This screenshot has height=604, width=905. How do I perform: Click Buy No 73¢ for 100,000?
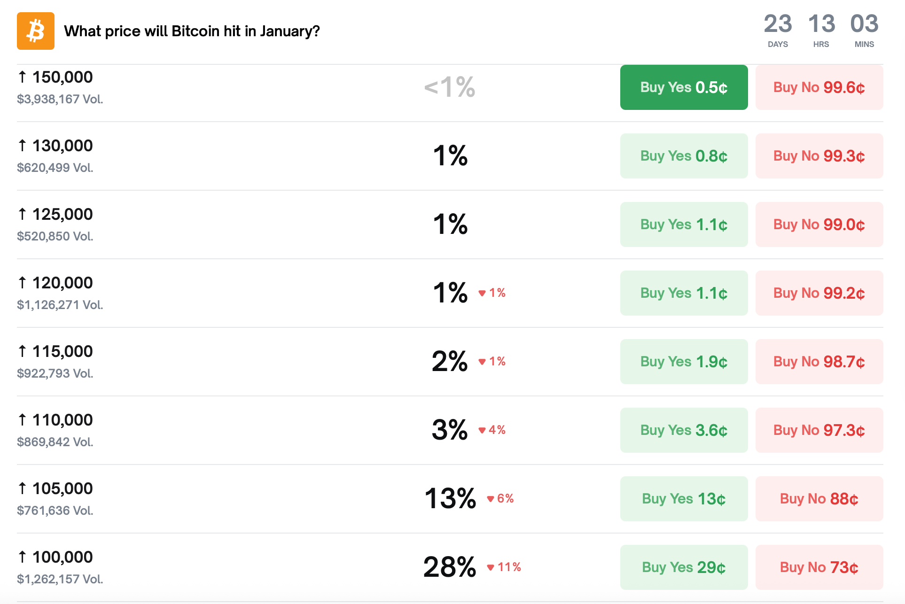coord(819,567)
